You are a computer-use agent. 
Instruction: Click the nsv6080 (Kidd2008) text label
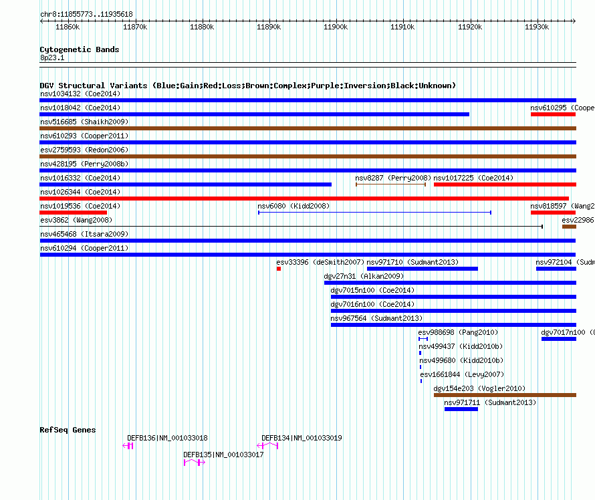tap(293, 206)
